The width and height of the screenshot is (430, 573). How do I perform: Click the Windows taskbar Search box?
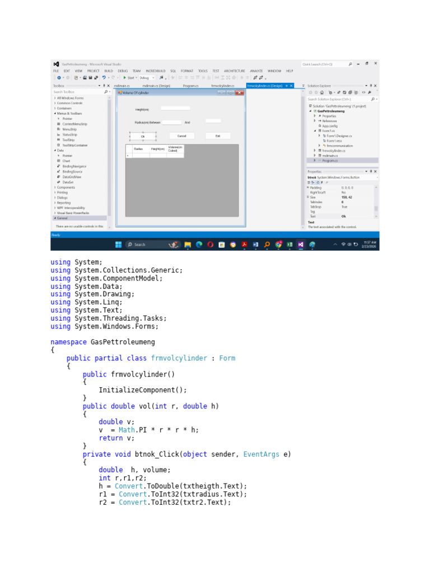coord(152,245)
